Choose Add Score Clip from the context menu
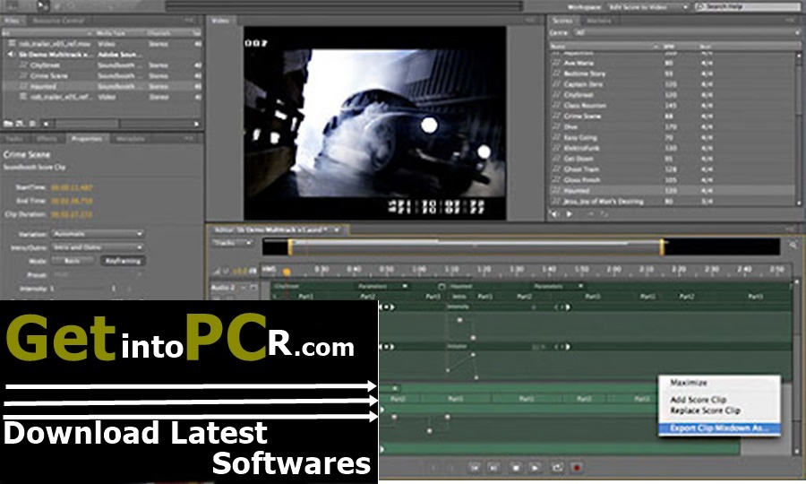This screenshot has width=806, height=484. pos(720,400)
